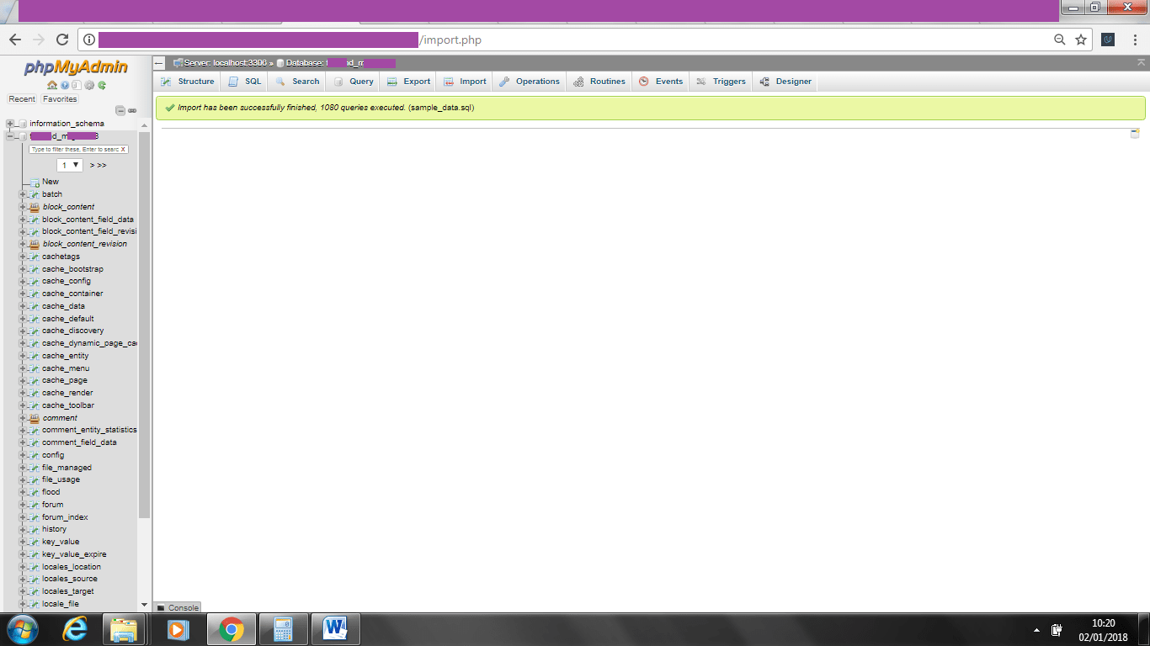
Task: Open the Console bar at bottom
Action: point(178,607)
